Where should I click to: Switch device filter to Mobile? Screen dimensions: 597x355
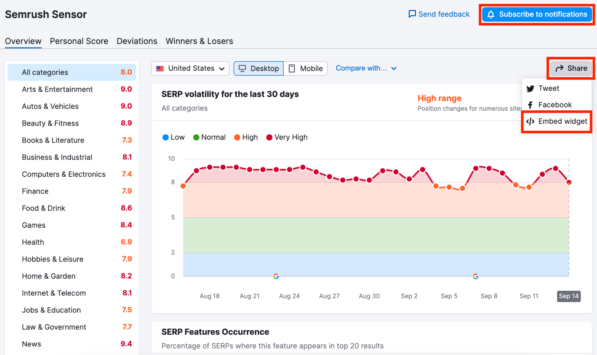point(305,68)
